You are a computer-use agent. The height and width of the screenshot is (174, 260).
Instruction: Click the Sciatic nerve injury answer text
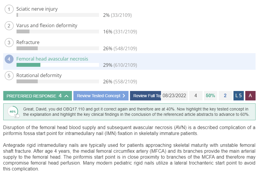[x=37, y=9]
